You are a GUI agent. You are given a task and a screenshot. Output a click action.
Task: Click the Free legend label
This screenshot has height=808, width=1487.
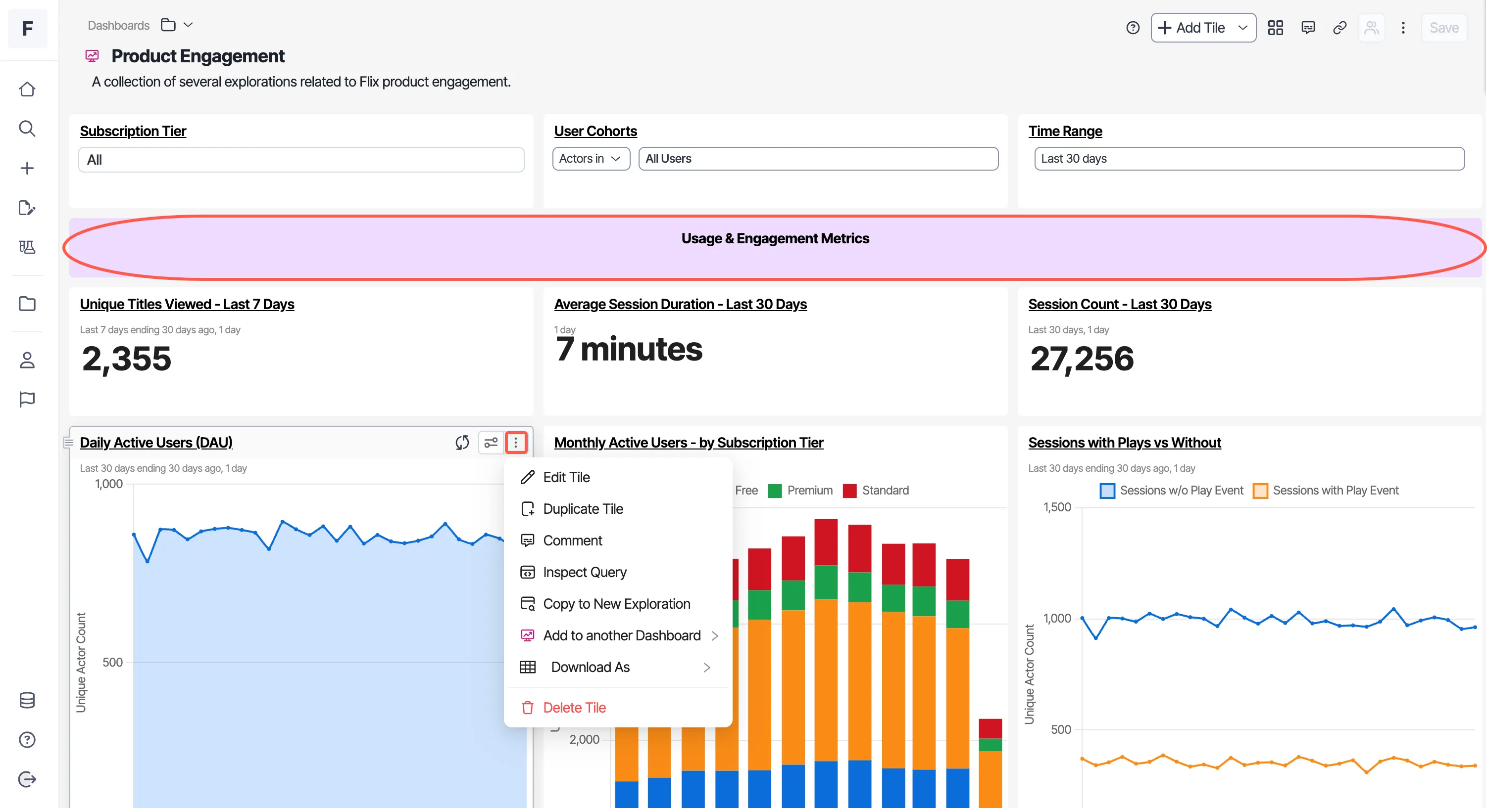coord(746,491)
